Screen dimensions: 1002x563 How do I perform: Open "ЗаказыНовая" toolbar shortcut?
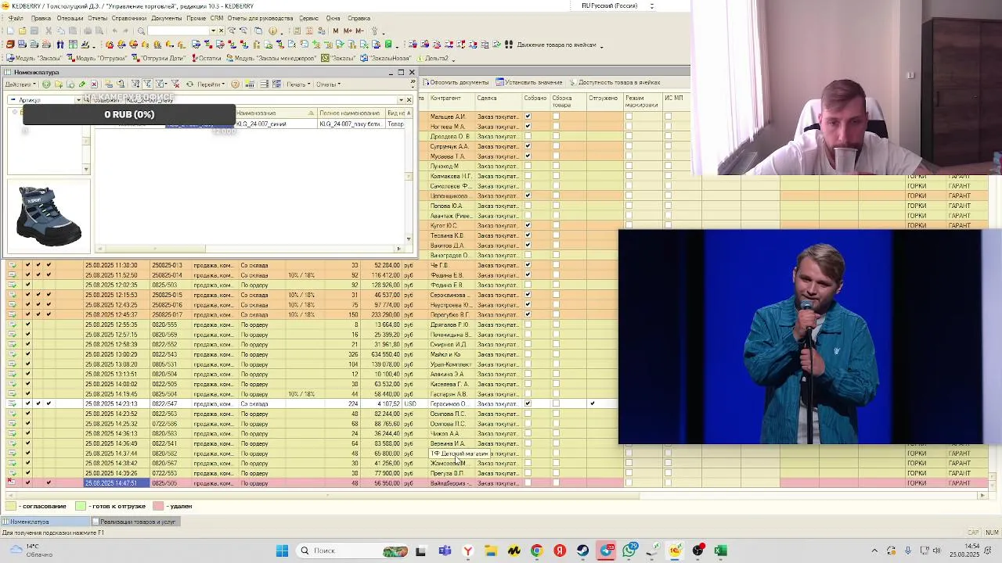point(385,59)
